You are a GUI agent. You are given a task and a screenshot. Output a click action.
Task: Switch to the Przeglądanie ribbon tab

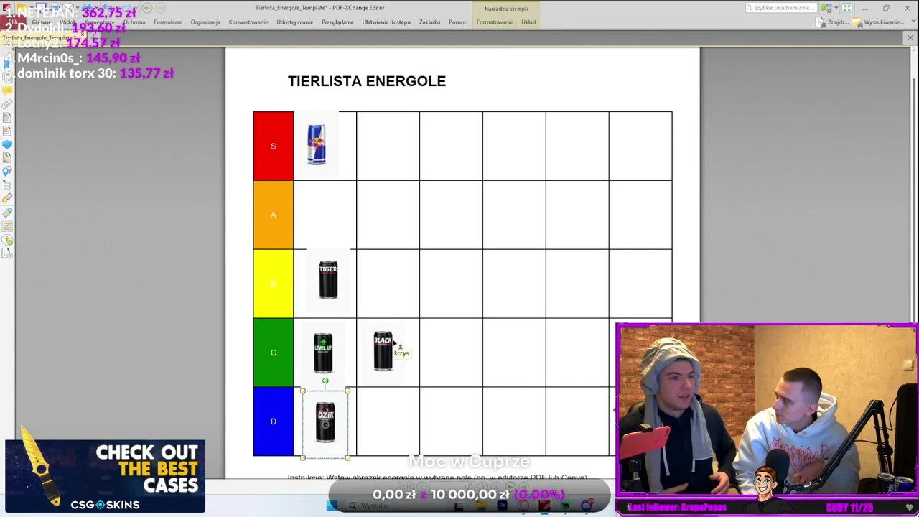coord(337,22)
